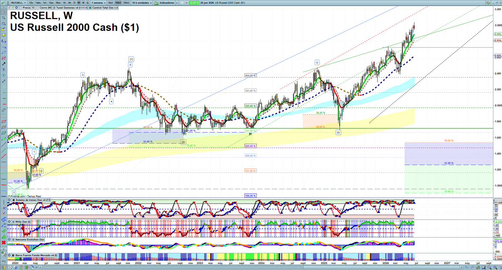Toggle the Cierre (W) checkbox
This screenshot has height=270, width=502.
coord(38,8)
